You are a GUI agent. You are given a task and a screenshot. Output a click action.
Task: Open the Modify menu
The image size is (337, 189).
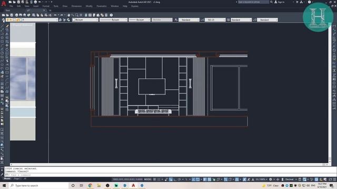pyautogui.click(x=89, y=6)
